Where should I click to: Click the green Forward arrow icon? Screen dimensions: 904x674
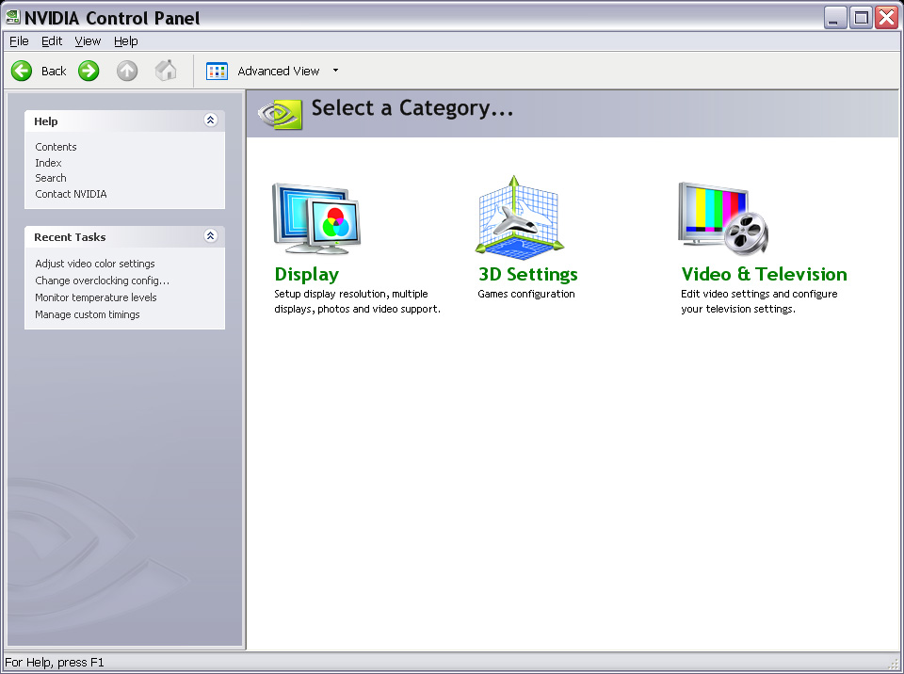click(89, 71)
